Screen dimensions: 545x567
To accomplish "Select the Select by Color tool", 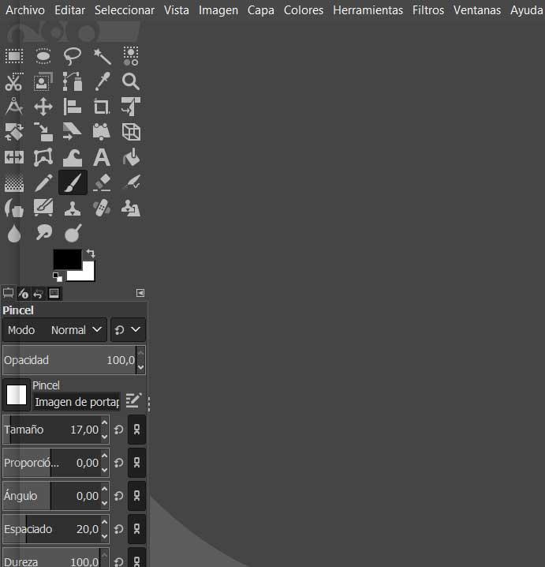I will tap(131, 56).
